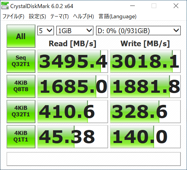Click the 4KiB Q32T1 write value 328.6
This screenshot has width=187, height=170.
pos(145,111)
